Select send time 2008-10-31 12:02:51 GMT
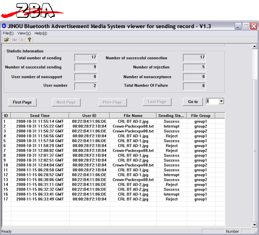259x235 pixels. click(x=40, y=160)
